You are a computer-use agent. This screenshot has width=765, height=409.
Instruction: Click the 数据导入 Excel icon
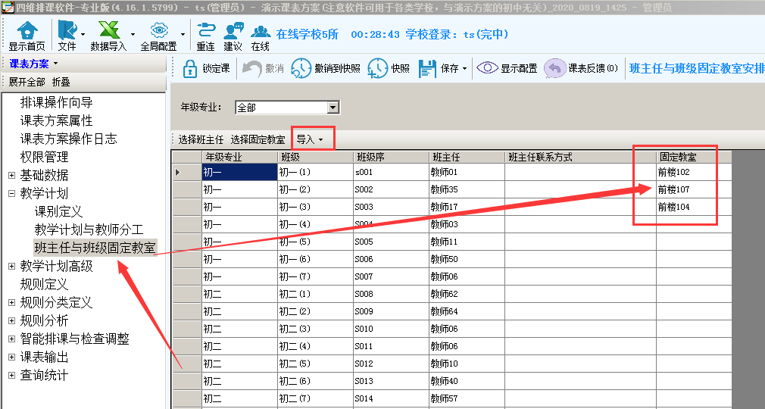(108, 30)
